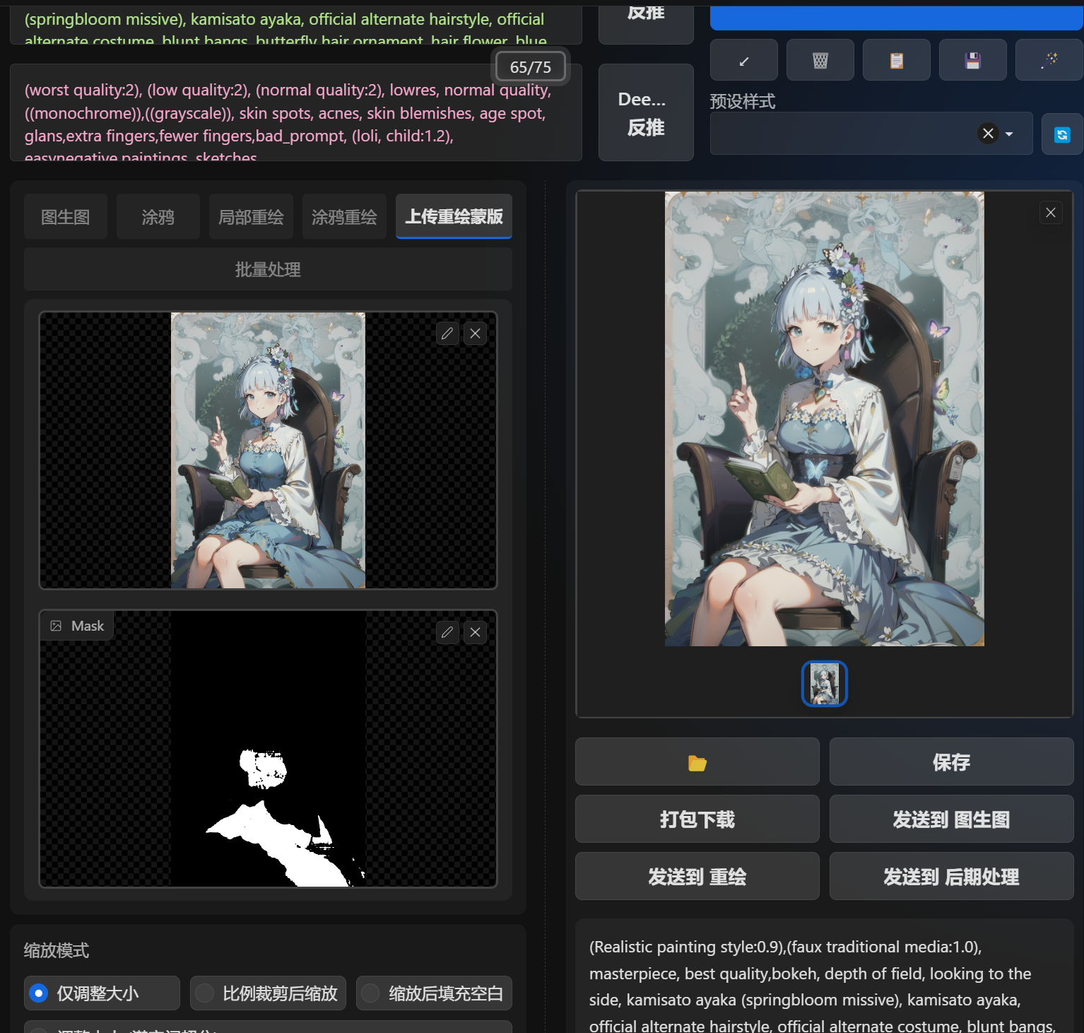The width and height of the screenshot is (1084, 1033).
Task: Click the 打包下载 button
Action: pyautogui.click(x=697, y=819)
